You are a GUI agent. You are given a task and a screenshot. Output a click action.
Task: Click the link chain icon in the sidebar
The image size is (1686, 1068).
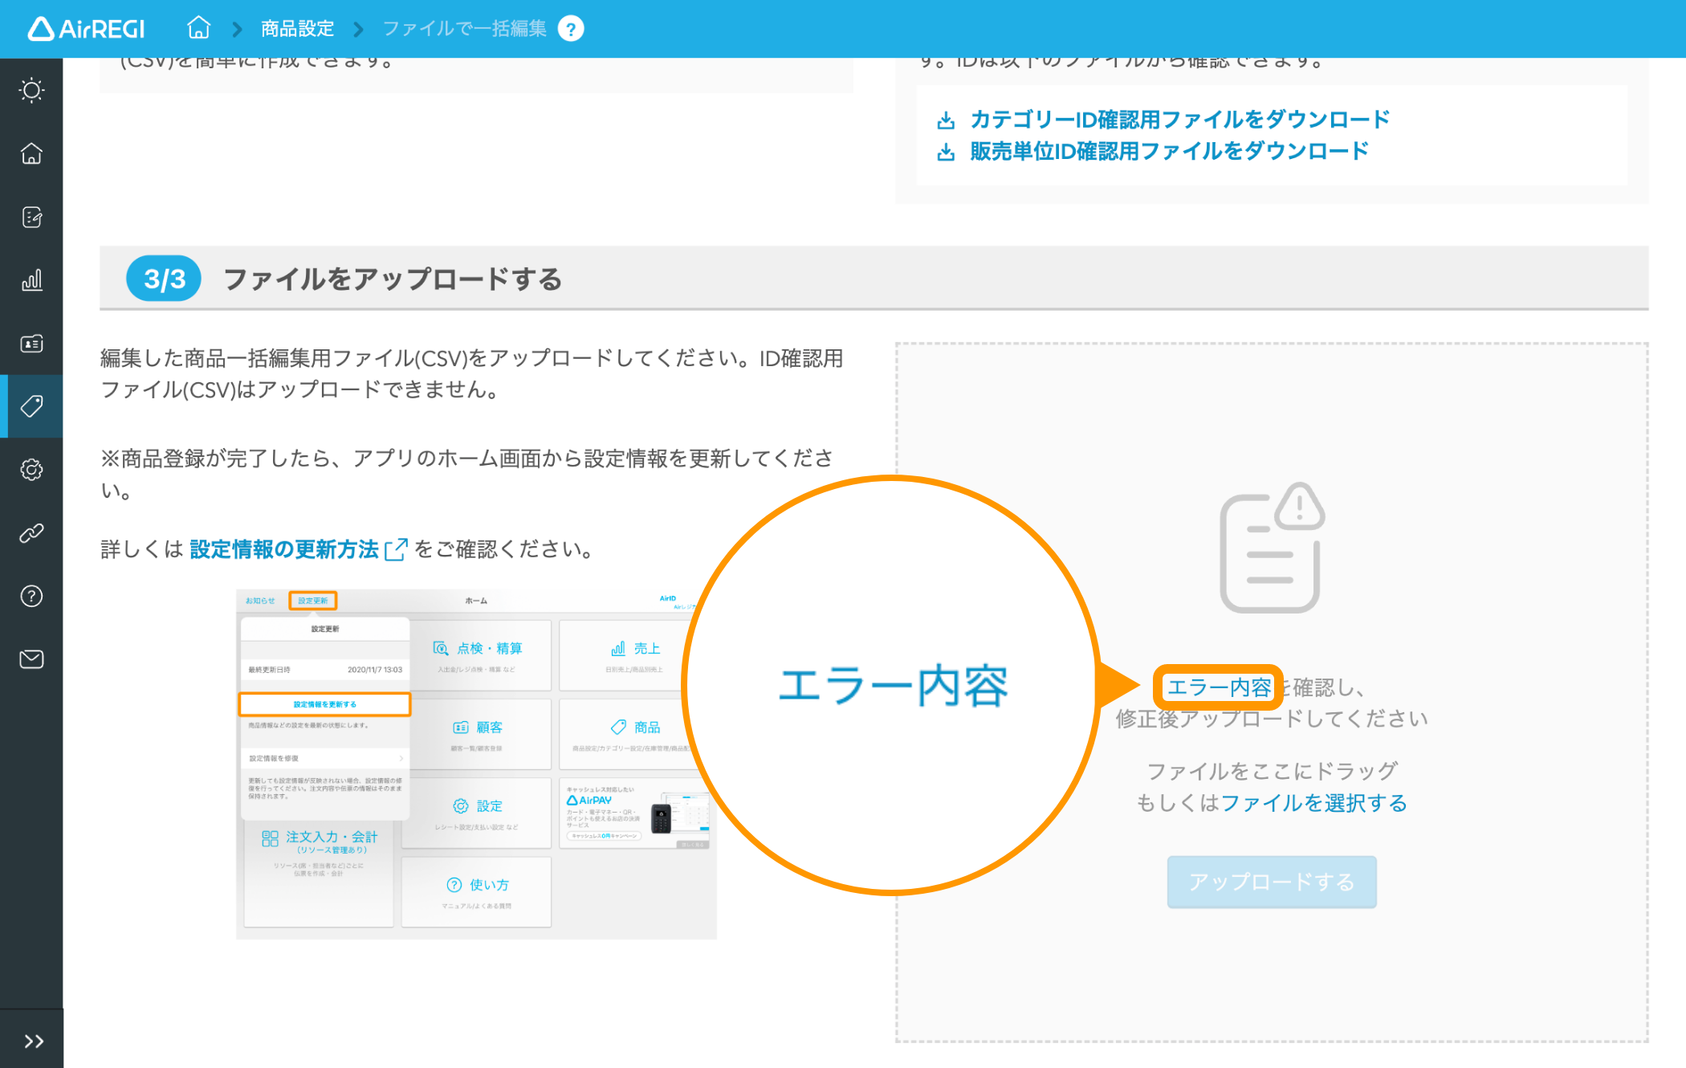(31, 532)
